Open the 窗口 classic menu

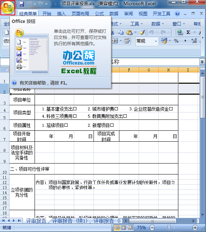point(179,24)
